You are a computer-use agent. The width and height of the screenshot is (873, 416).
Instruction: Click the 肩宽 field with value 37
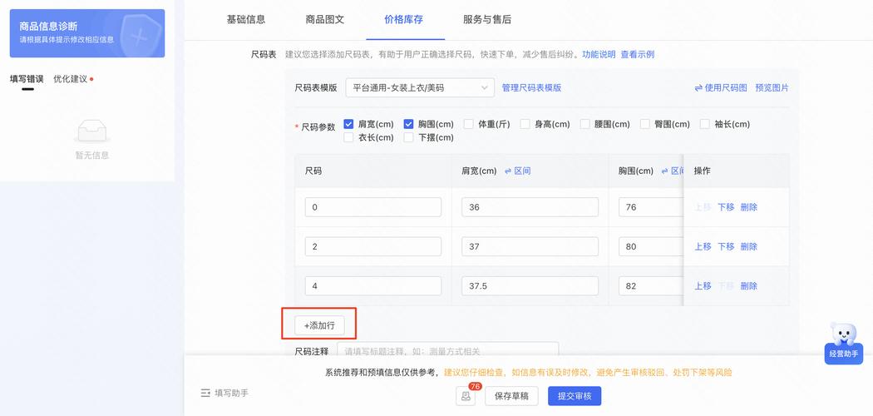coord(530,247)
